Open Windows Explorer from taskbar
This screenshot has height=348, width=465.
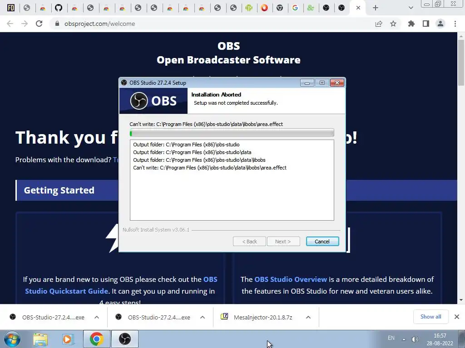point(40,339)
